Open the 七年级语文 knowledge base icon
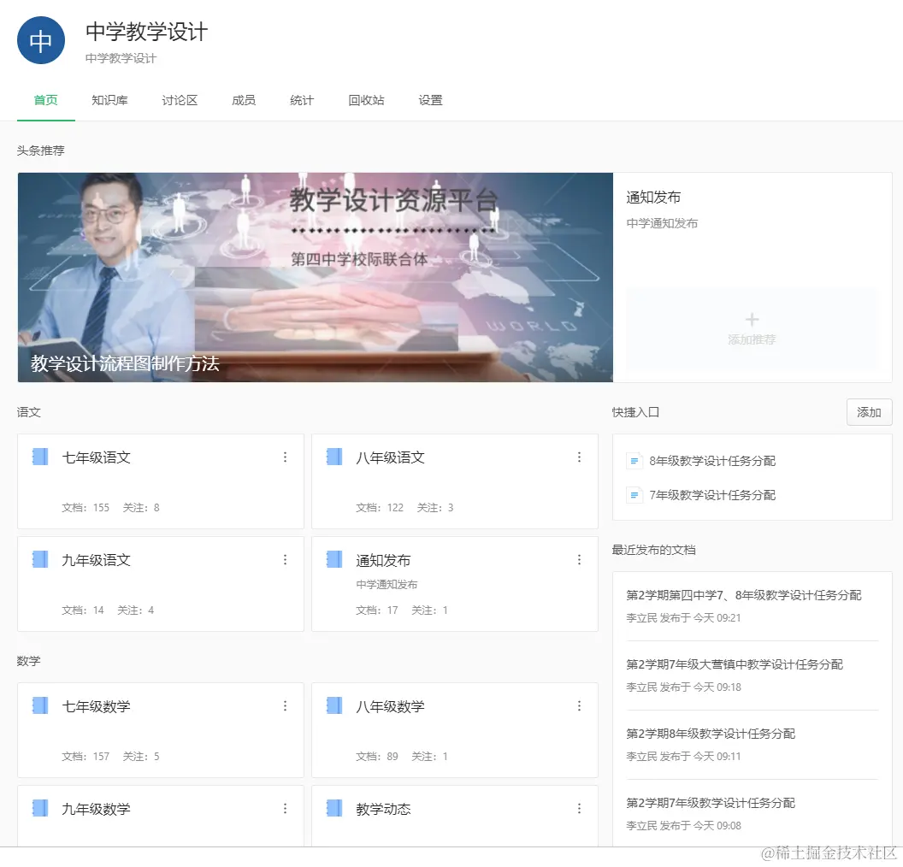The image size is (903, 867). click(39, 457)
